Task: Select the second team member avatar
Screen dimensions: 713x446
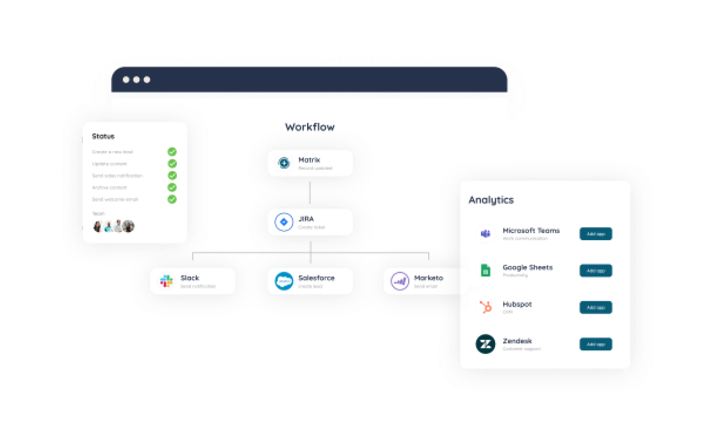Action: point(108,226)
